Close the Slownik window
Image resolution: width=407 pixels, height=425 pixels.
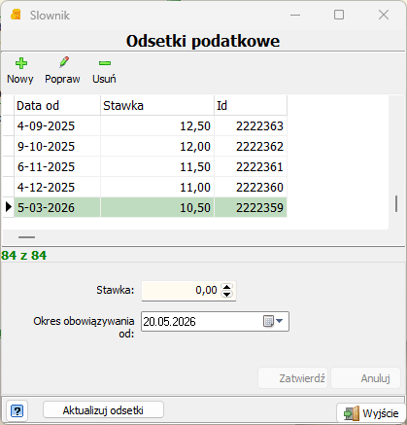tap(384, 15)
